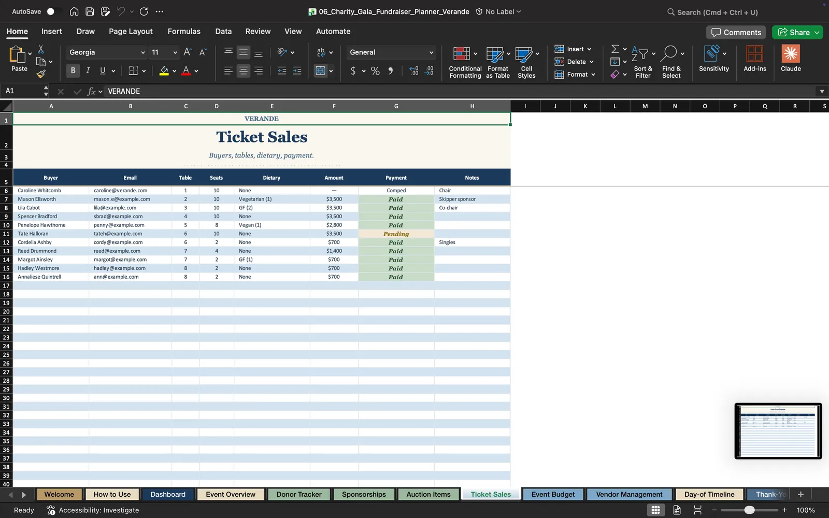Switch to Page Layout view in status bar
Screen dimensions: 829x518
pyautogui.click(x=677, y=510)
